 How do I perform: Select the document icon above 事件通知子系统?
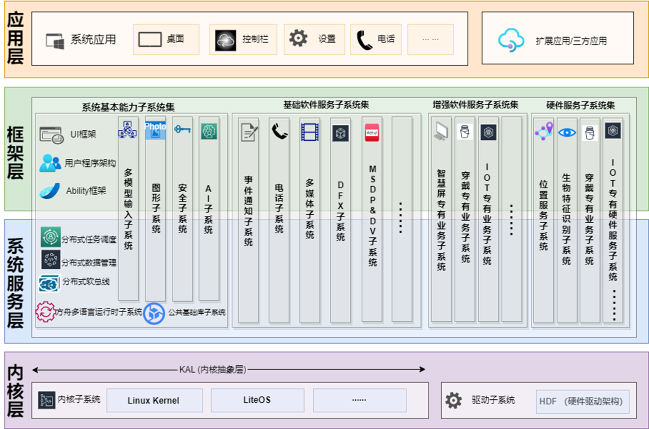point(249,132)
